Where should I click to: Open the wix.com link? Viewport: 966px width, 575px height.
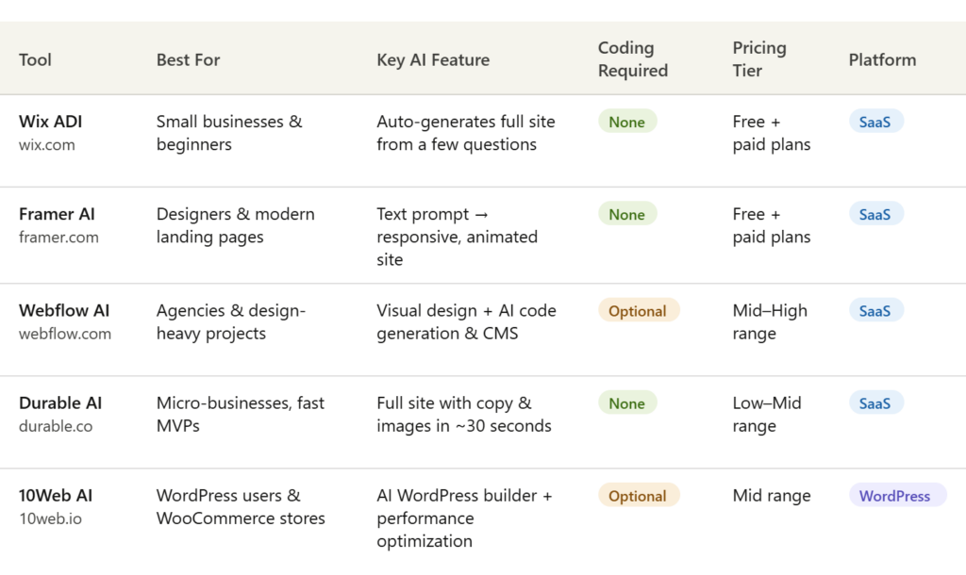coord(49,145)
